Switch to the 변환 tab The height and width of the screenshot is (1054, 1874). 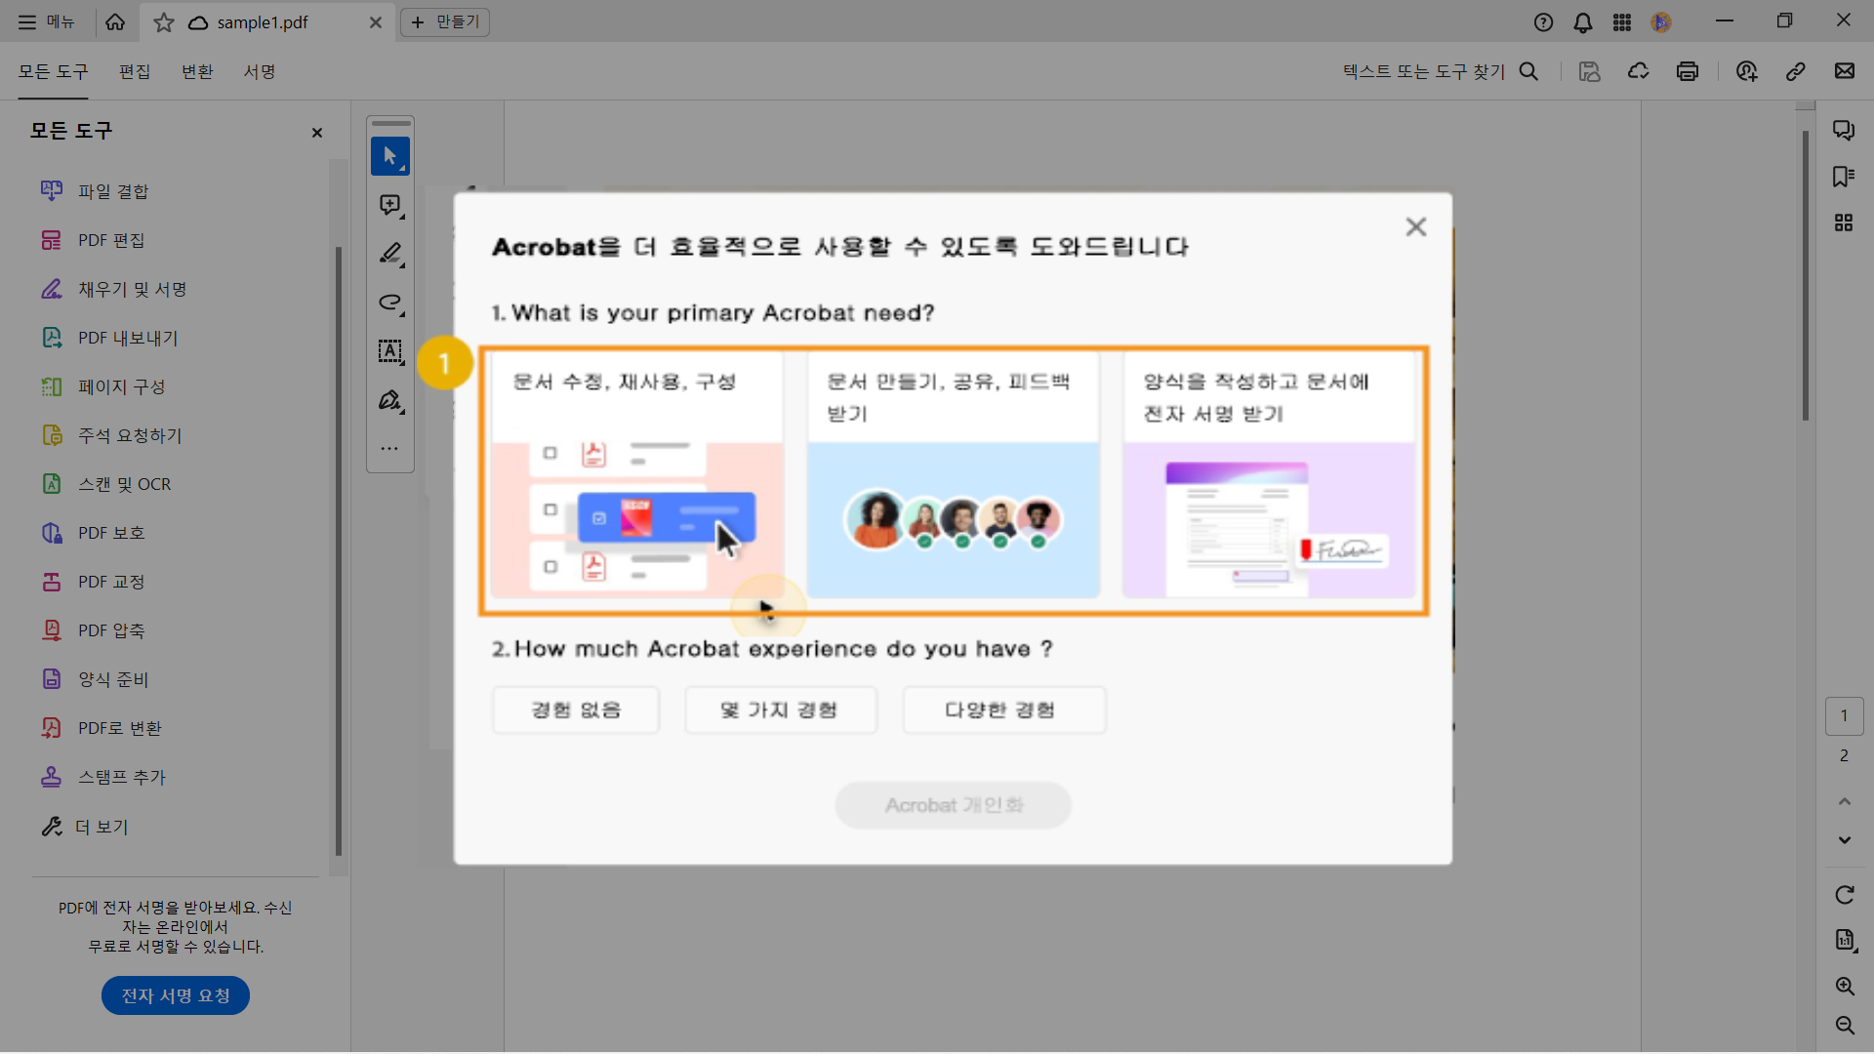197,71
